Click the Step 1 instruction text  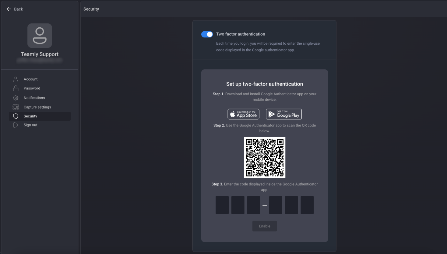(265, 97)
